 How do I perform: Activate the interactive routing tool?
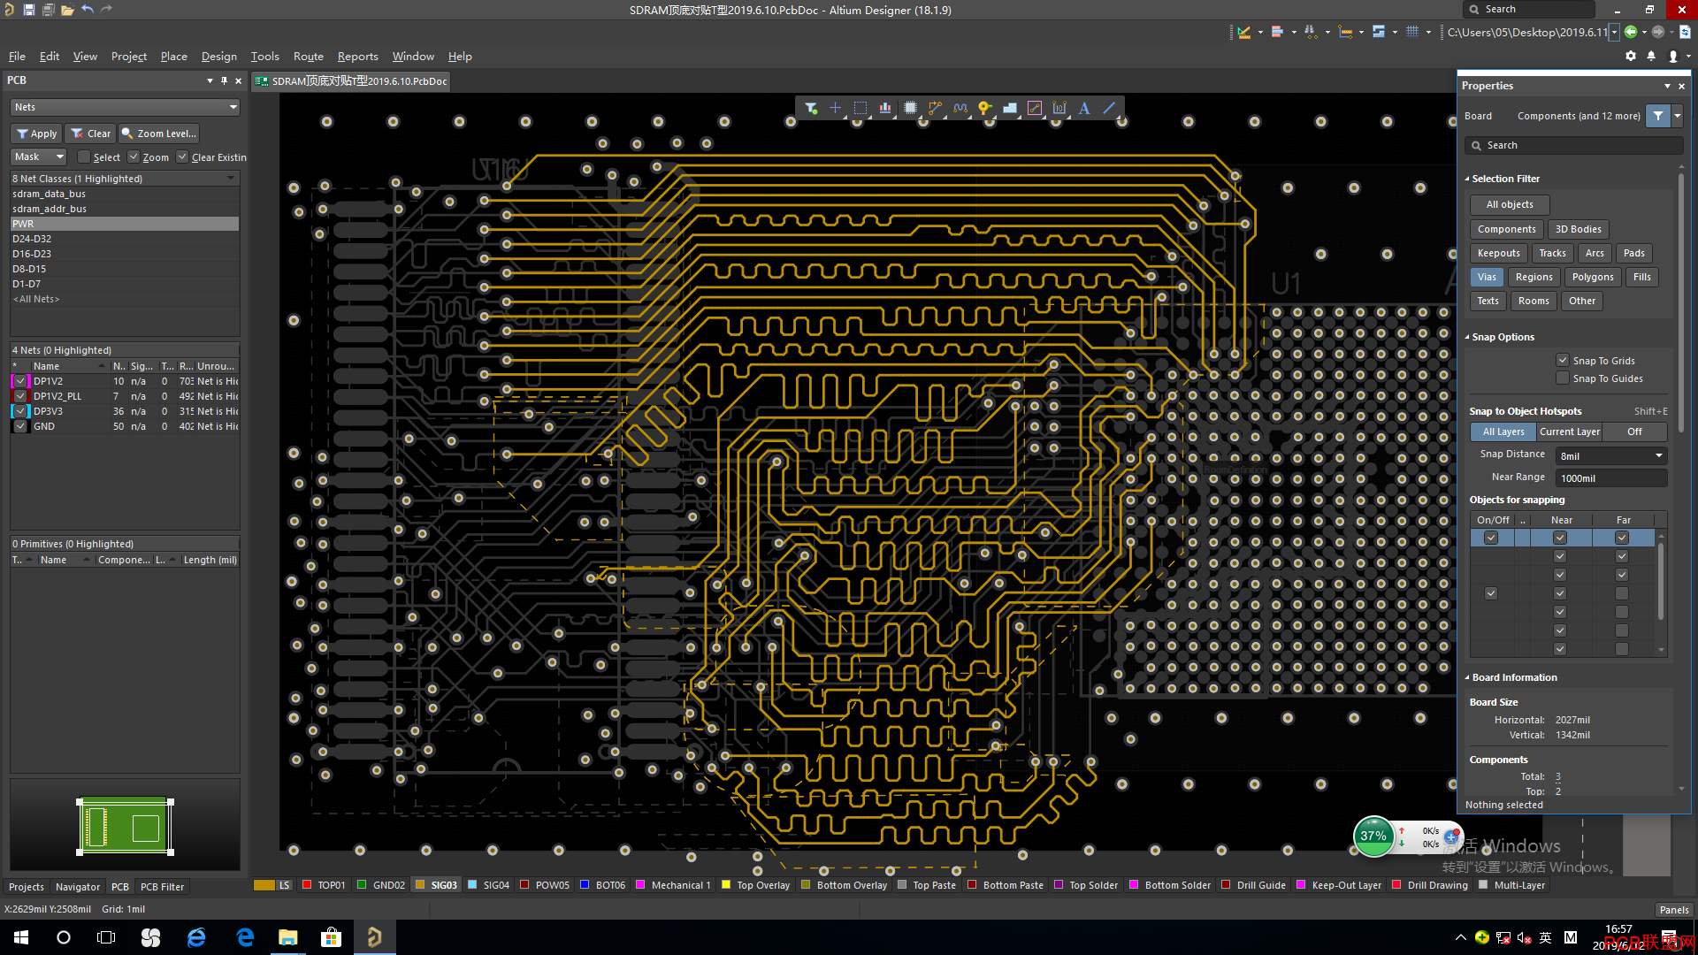pos(935,108)
